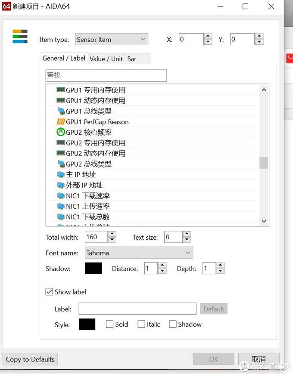Click the Total width input field

click(96, 237)
